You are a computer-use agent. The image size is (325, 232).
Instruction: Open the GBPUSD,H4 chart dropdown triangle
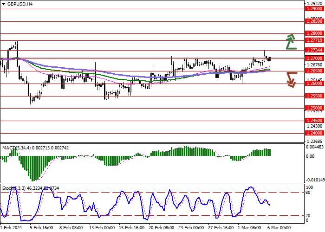point(4,4)
